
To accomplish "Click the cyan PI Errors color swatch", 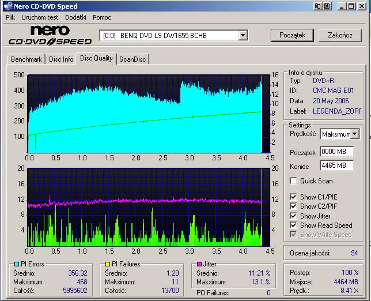I will point(17,264).
